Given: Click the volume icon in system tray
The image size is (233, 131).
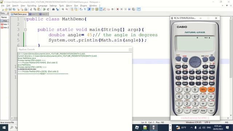Looking at the screenshot, I should [204, 128].
